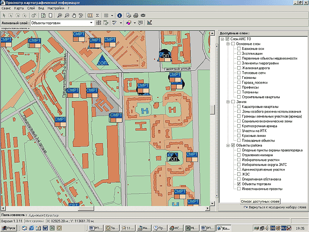Click the sigma summation icon
Screen dimensions: 309x232
point(97,15)
